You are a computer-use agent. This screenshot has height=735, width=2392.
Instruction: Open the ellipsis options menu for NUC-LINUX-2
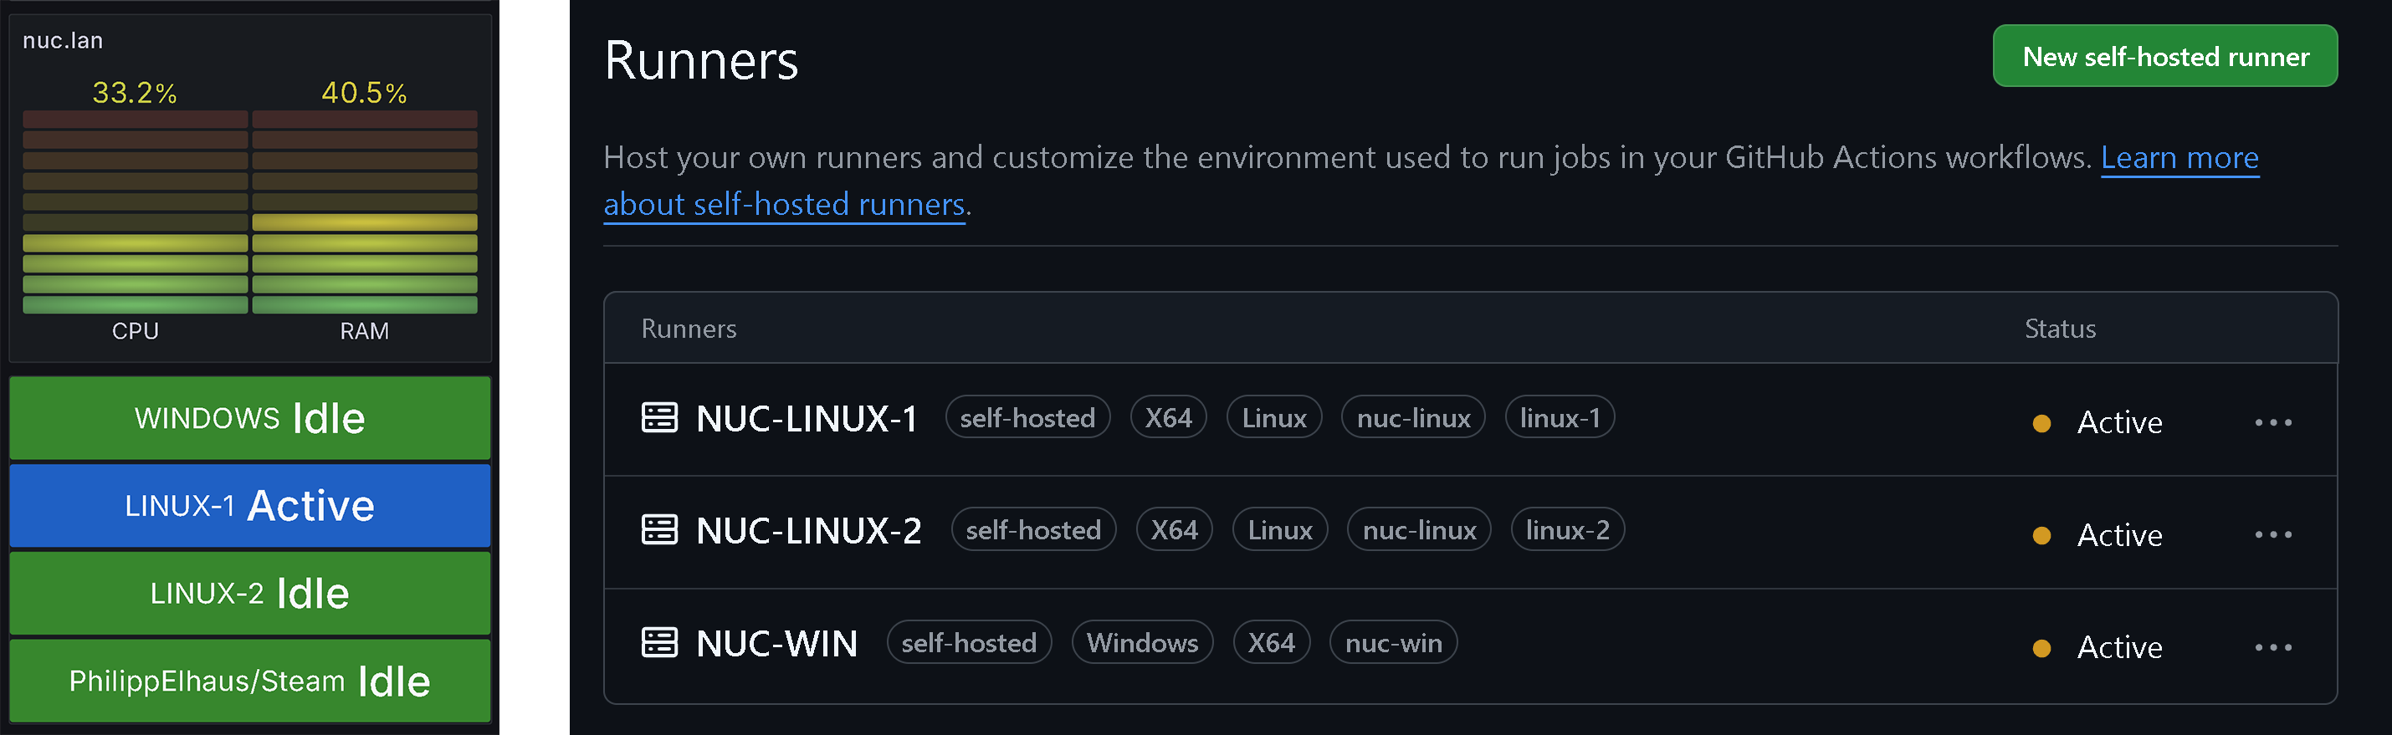click(x=2272, y=534)
